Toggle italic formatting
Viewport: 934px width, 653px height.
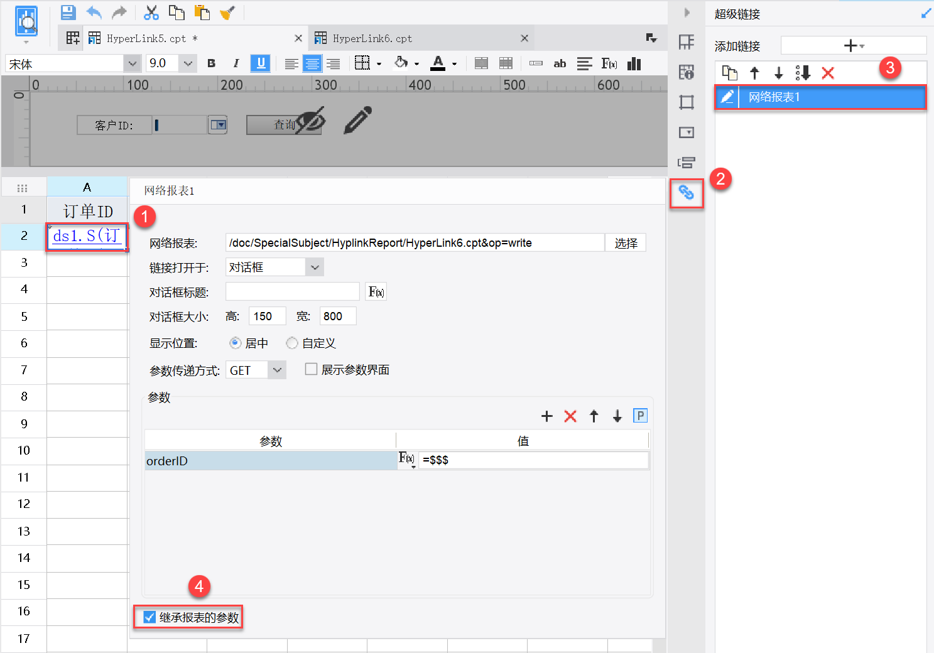pos(236,63)
